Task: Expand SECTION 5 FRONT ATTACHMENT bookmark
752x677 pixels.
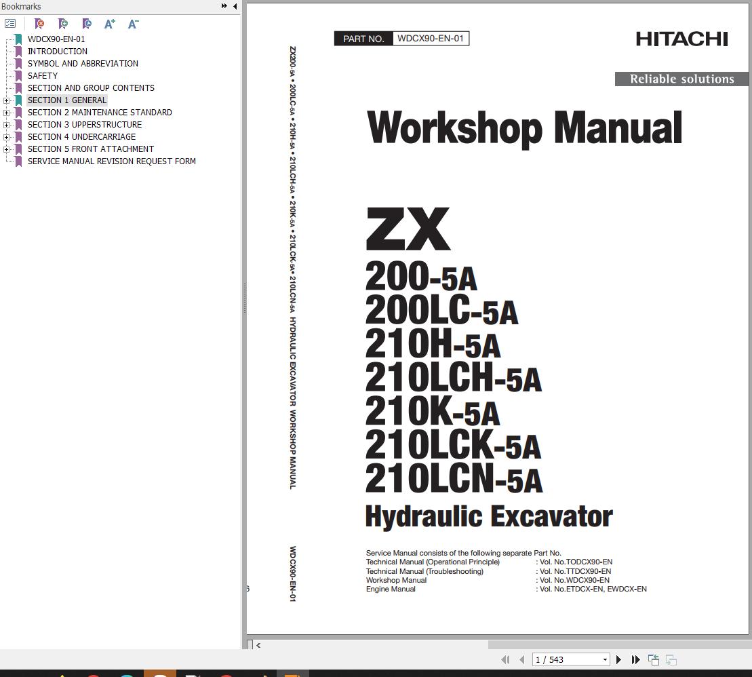Action: (x=6, y=149)
